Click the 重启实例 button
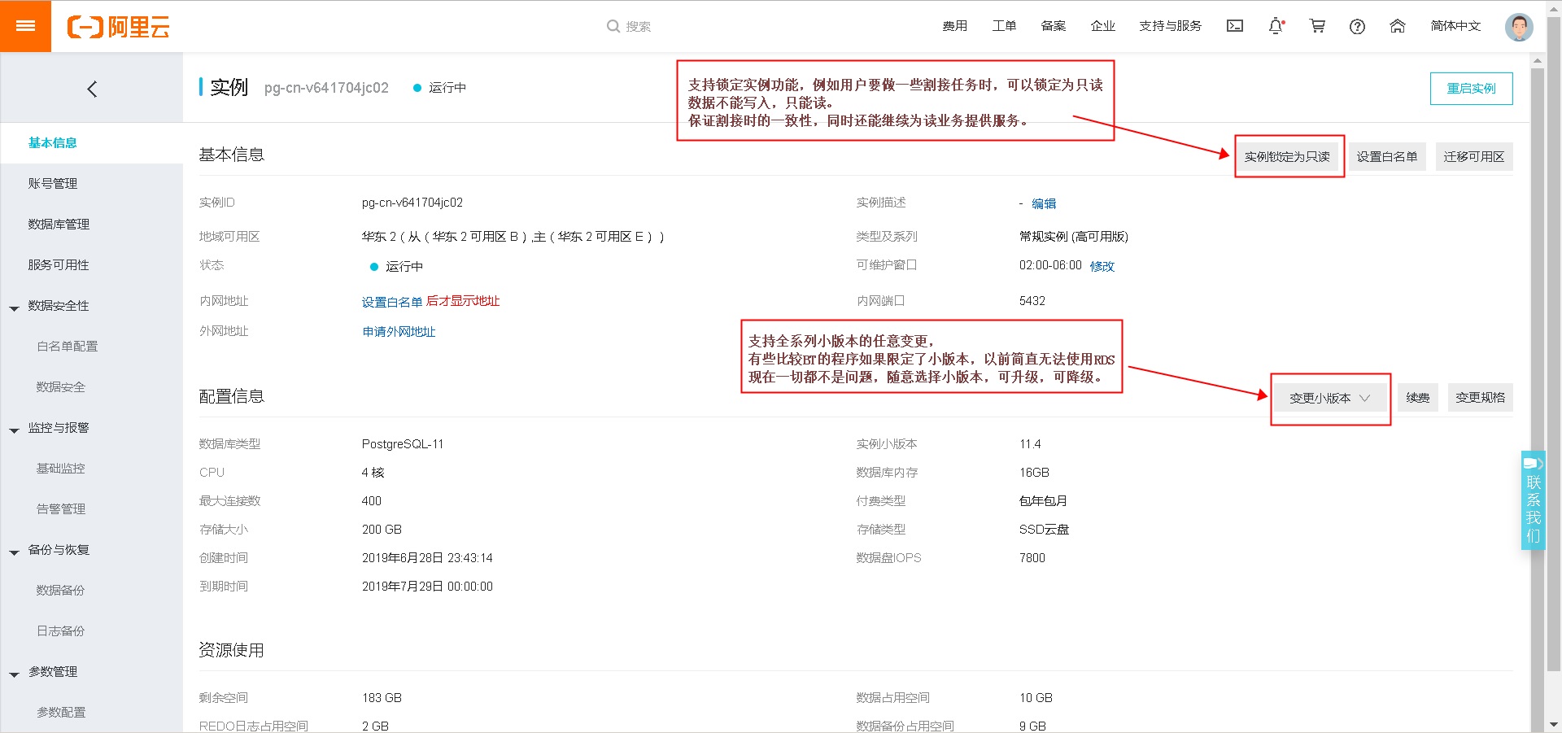The height and width of the screenshot is (733, 1562). pos(1471,89)
